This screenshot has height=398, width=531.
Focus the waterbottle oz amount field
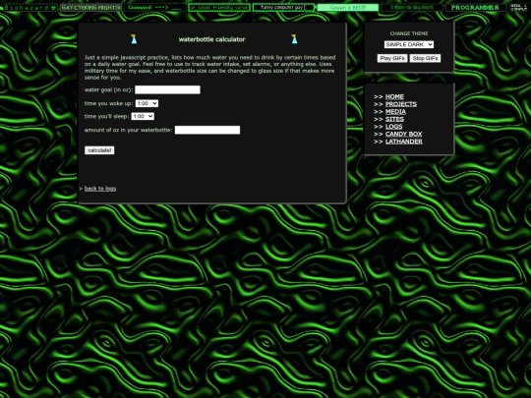(207, 130)
